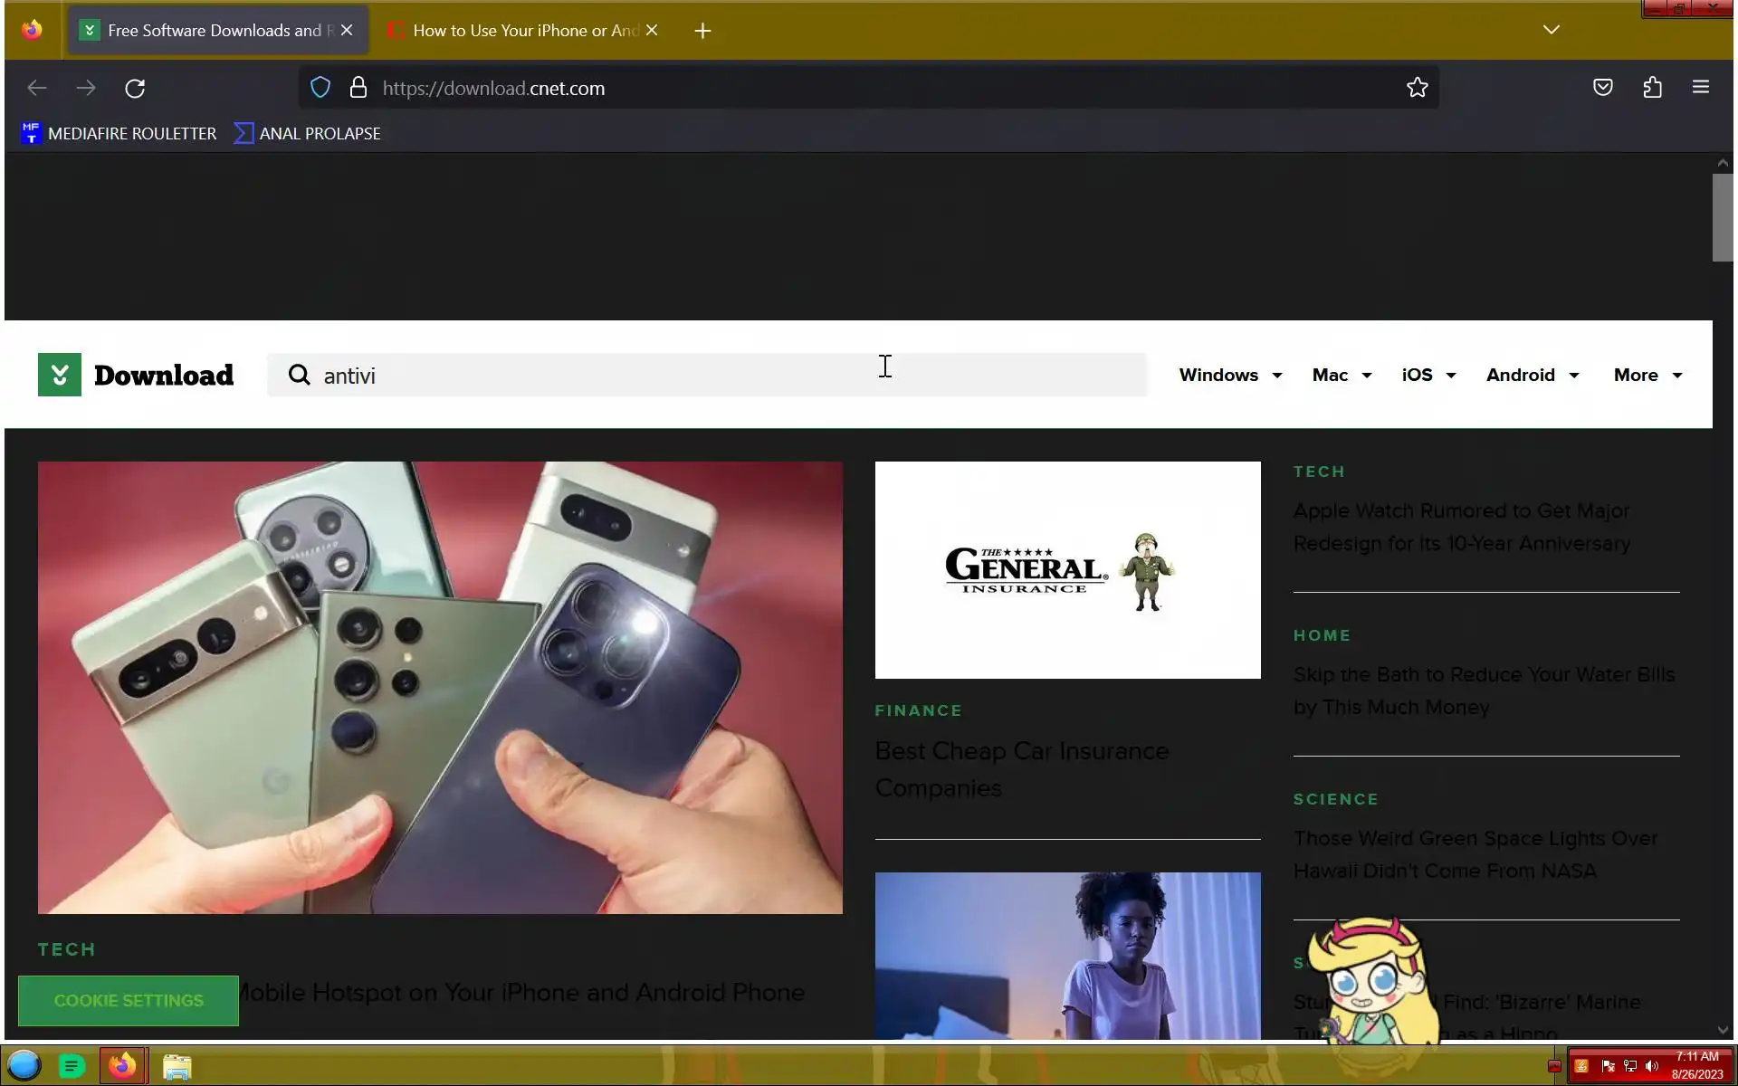The image size is (1738, 1086).
Task: Click the search magnifier icon beside antivi
Action: [x=299, y=375]
